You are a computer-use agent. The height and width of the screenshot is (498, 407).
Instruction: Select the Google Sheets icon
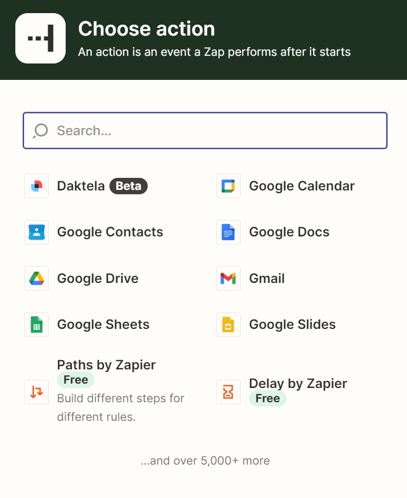pos(37,325)
